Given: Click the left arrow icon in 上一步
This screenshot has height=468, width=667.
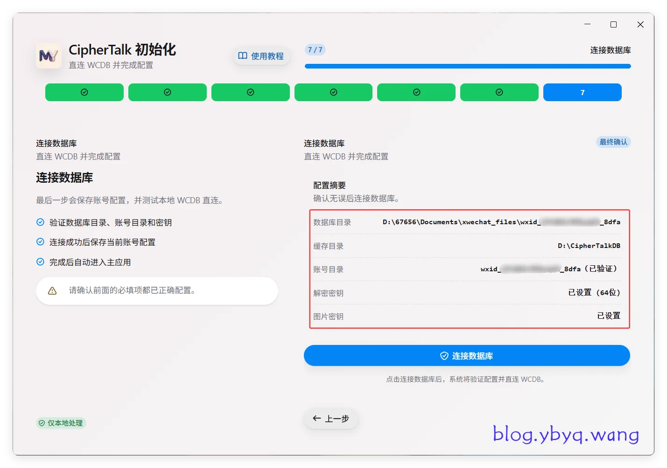Looking at the screenshot, I should point(317,418).
